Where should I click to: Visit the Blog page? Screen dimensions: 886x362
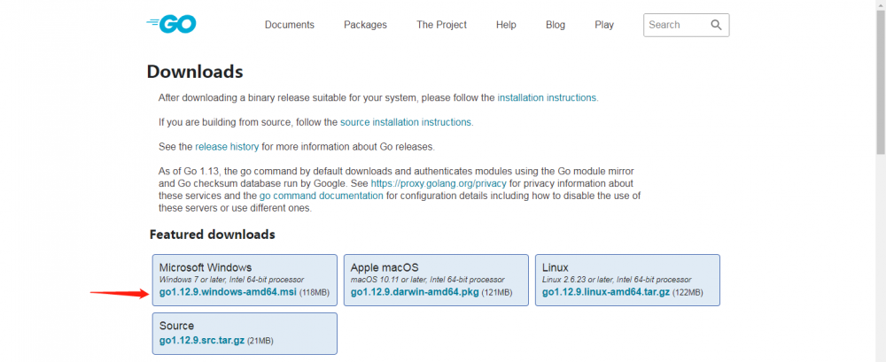[556, 25]
